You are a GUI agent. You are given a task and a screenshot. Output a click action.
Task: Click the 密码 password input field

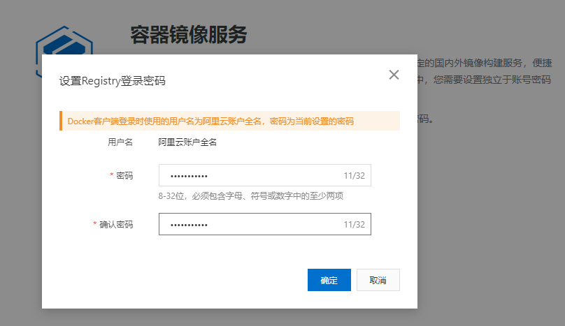pos(265,175)
